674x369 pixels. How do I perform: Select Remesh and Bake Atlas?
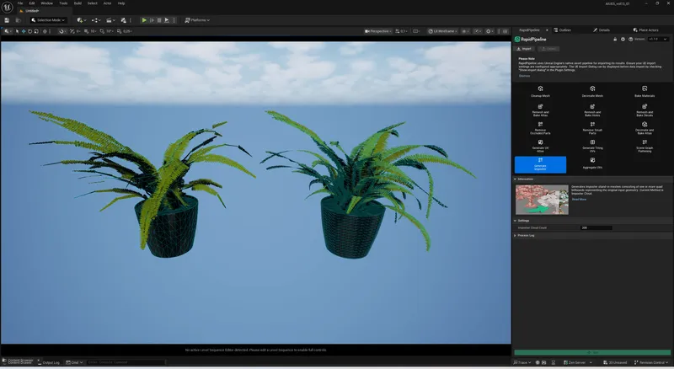(540, 109)
